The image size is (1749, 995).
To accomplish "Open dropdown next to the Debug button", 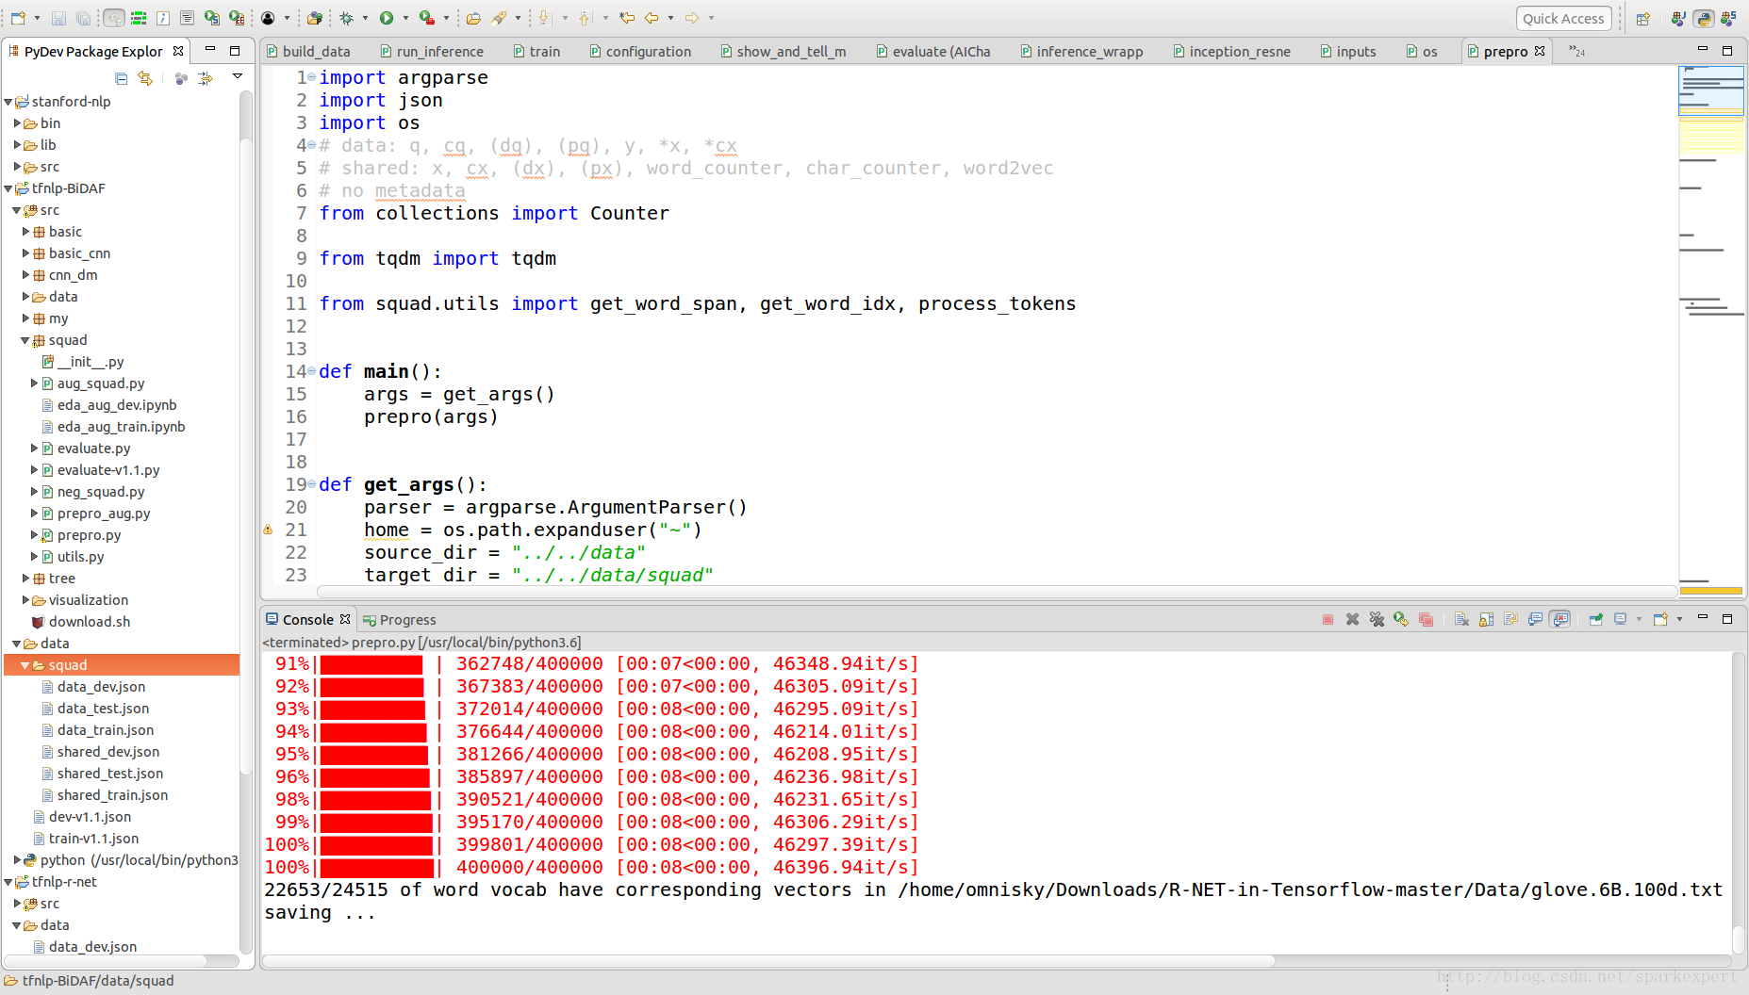I will point(365,18).
